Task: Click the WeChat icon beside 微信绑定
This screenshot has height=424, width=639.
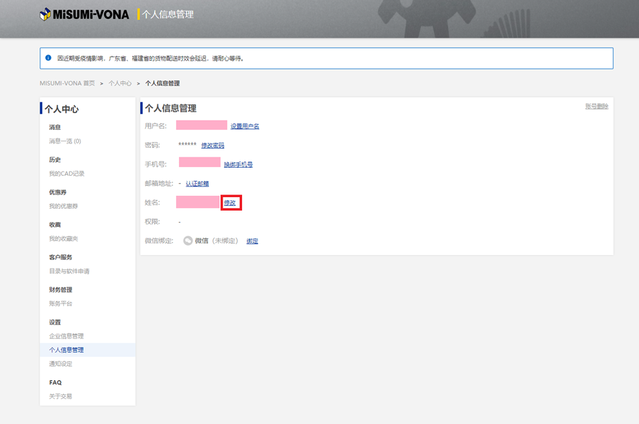Action: pyautogui.click(x=188, y=241)
